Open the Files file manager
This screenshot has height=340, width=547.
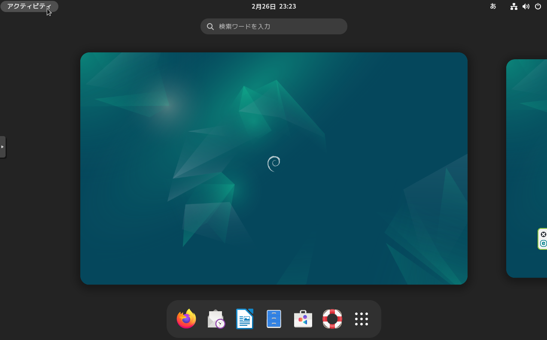[274, 319]
